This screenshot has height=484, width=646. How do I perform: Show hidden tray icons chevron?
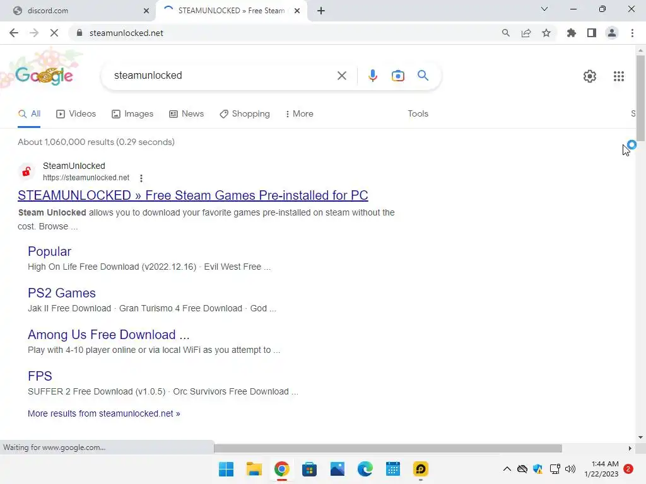(x=507, y=469)
